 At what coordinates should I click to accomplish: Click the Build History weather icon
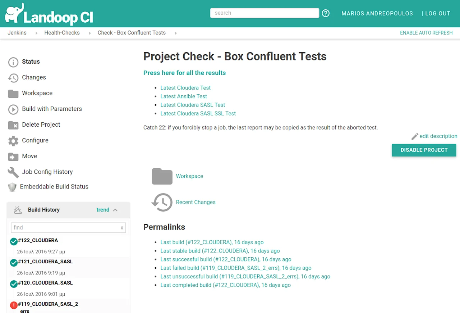(x=18, y=210)
